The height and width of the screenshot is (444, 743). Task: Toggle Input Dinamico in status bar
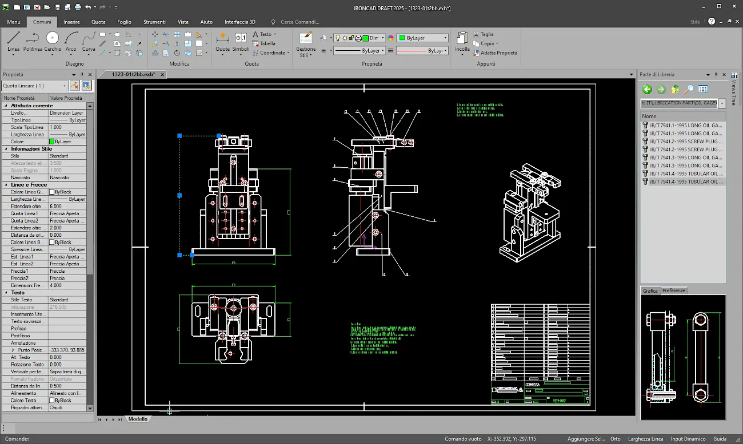(x=688, y=439)
